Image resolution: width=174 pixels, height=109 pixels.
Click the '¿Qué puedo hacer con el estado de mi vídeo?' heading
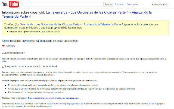(x=30, y=66)
